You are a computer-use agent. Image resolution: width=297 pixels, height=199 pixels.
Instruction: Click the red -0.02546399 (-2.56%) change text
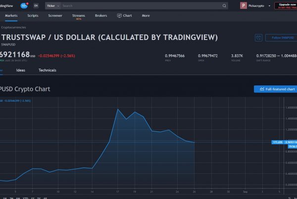[56, 56]
